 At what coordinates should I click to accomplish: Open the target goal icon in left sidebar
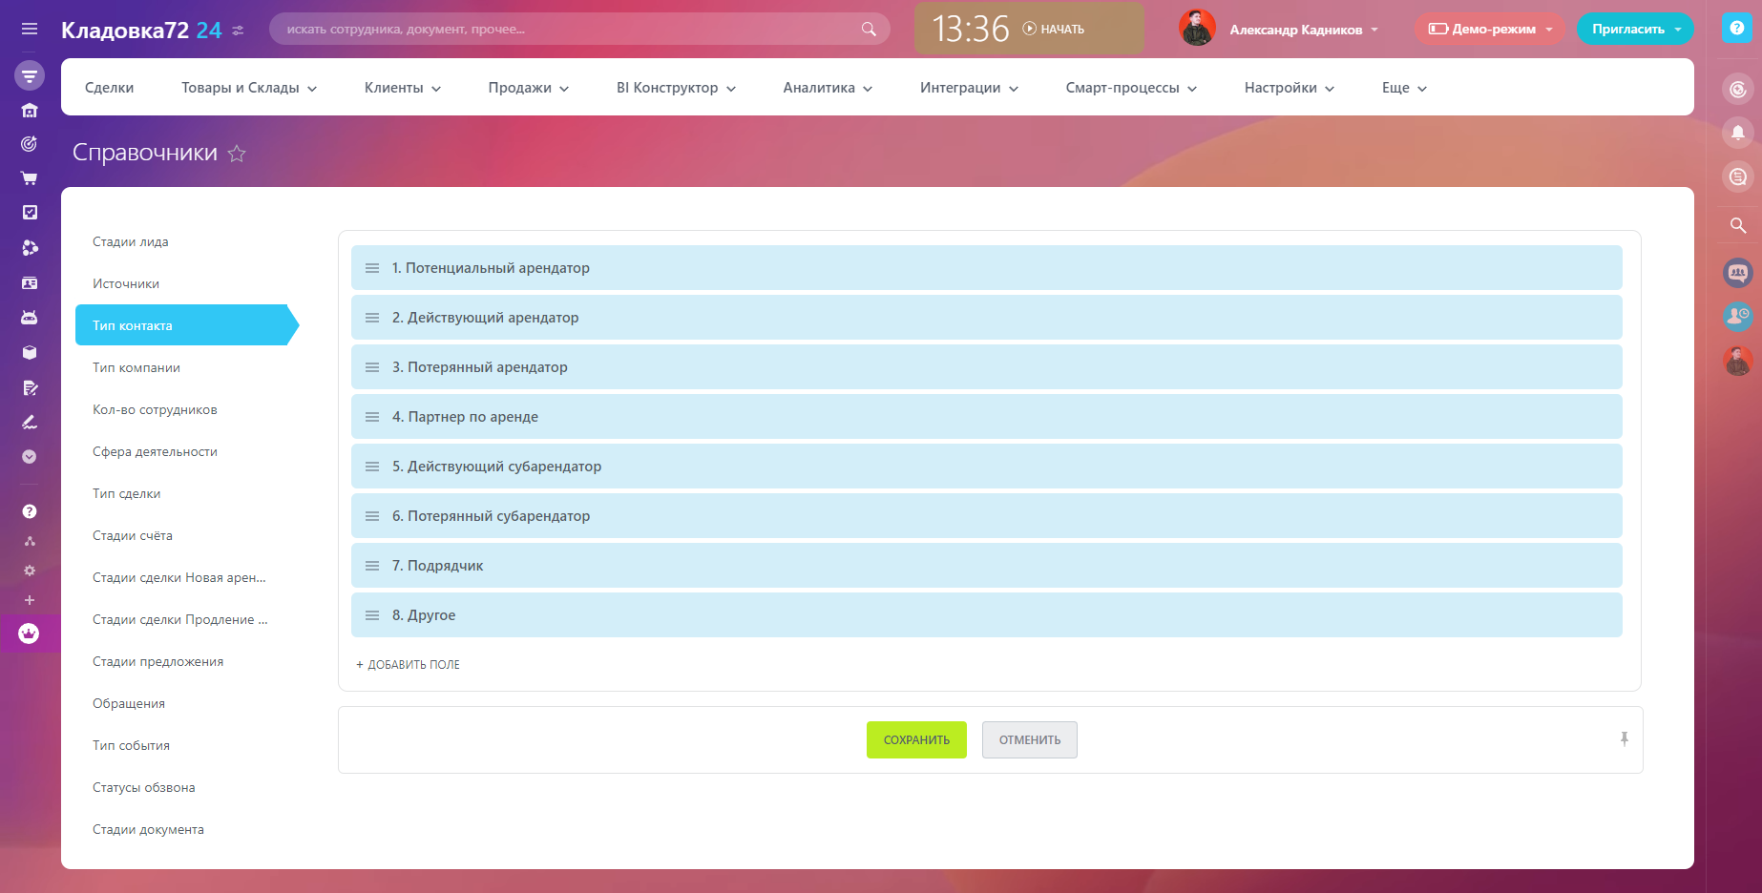coord(30,144)
